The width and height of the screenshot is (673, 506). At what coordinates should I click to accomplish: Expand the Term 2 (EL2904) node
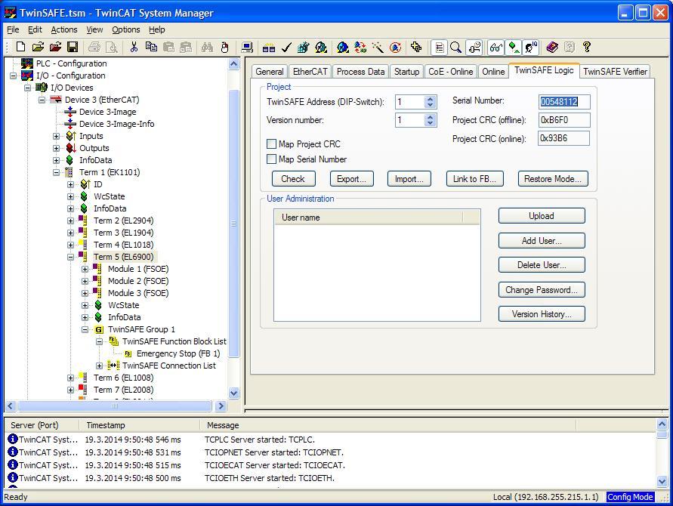point(70,221)
